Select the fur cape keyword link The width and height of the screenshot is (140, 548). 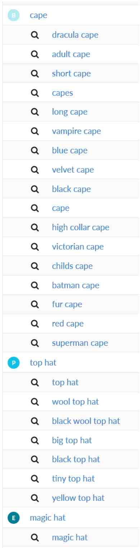(x=67, y=305)
